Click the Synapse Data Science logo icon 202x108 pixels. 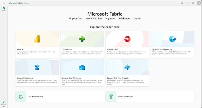click(x=37, y=68)
